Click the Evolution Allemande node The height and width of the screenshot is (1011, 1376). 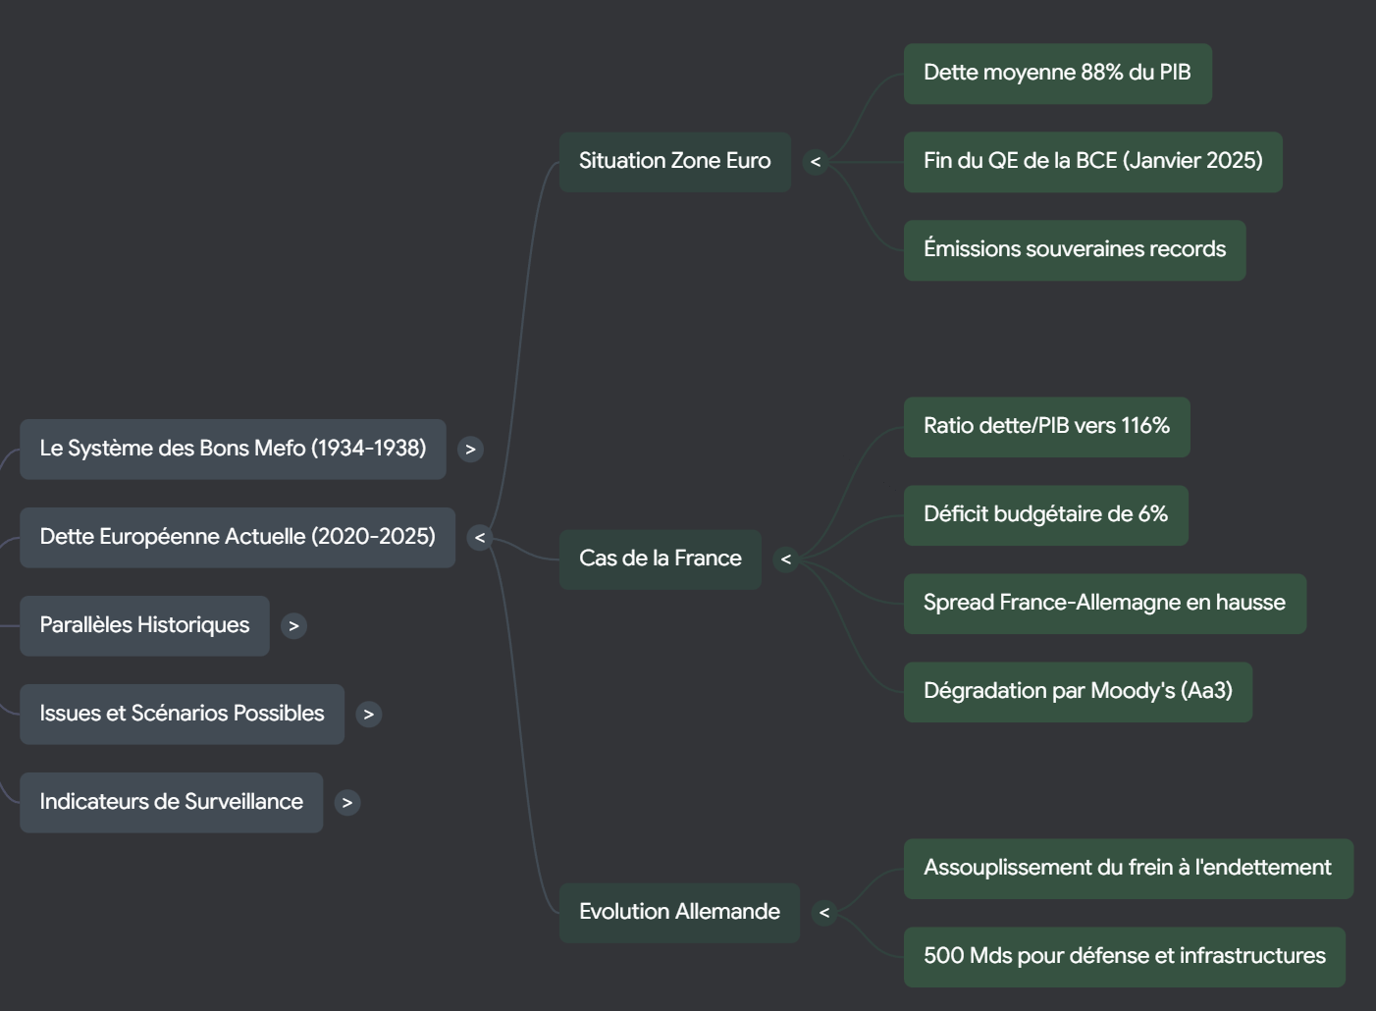click(679, 913)
